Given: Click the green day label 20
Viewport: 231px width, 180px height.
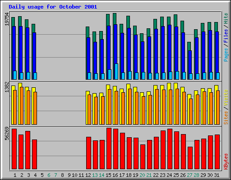Looking at the screenshot, I should pyautogui.click(x=142, y=175).
